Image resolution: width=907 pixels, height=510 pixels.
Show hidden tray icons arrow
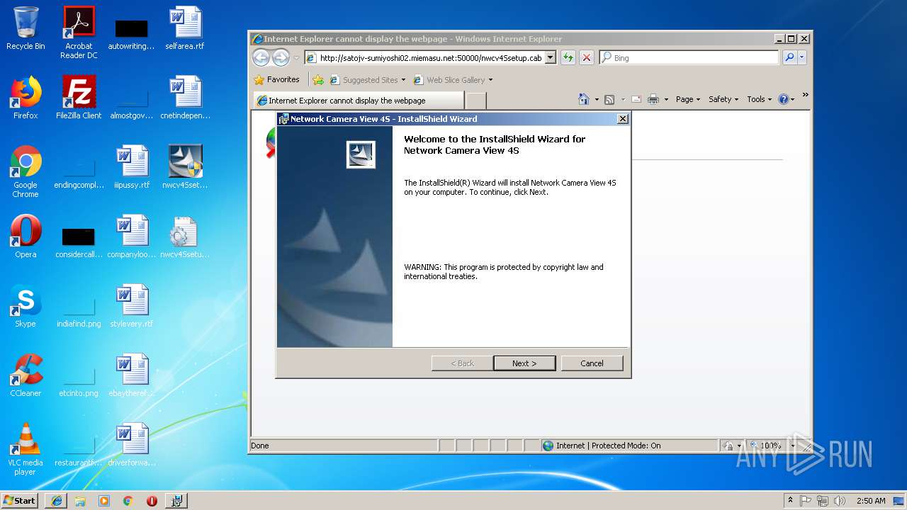pos(791,500)
